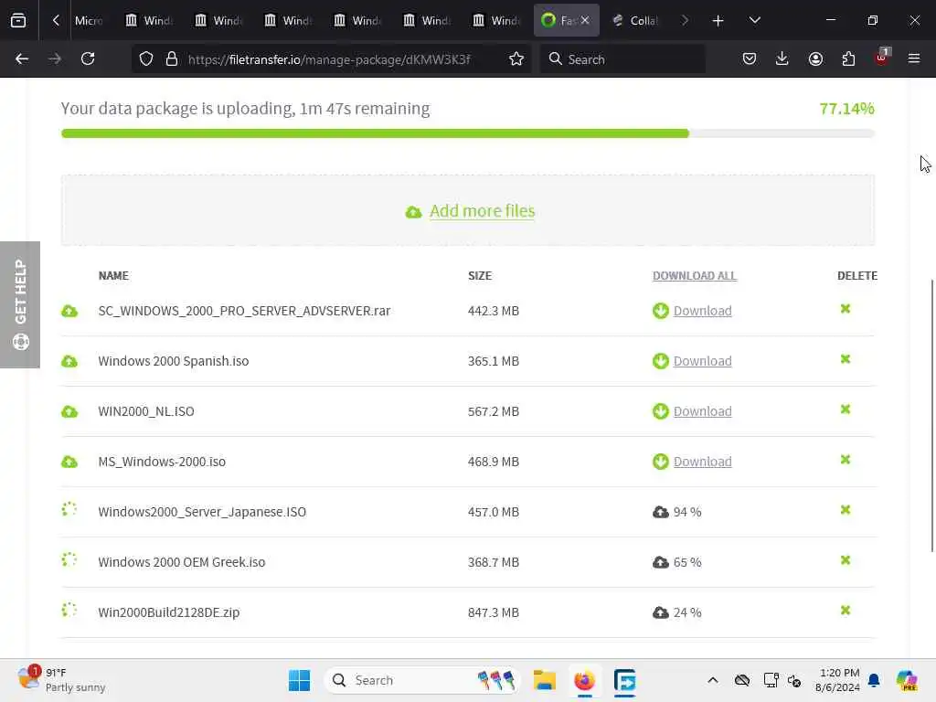The height and width of the screenshot is (702, 936).
Task: Switch to the Colla tab
Action: click(635, 20)
